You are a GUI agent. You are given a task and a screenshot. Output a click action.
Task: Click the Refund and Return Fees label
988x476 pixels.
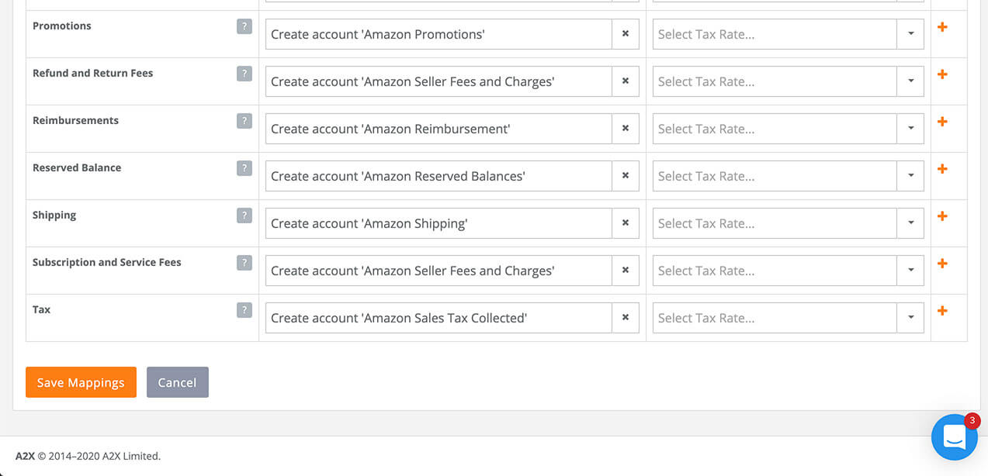click(92, 73)
